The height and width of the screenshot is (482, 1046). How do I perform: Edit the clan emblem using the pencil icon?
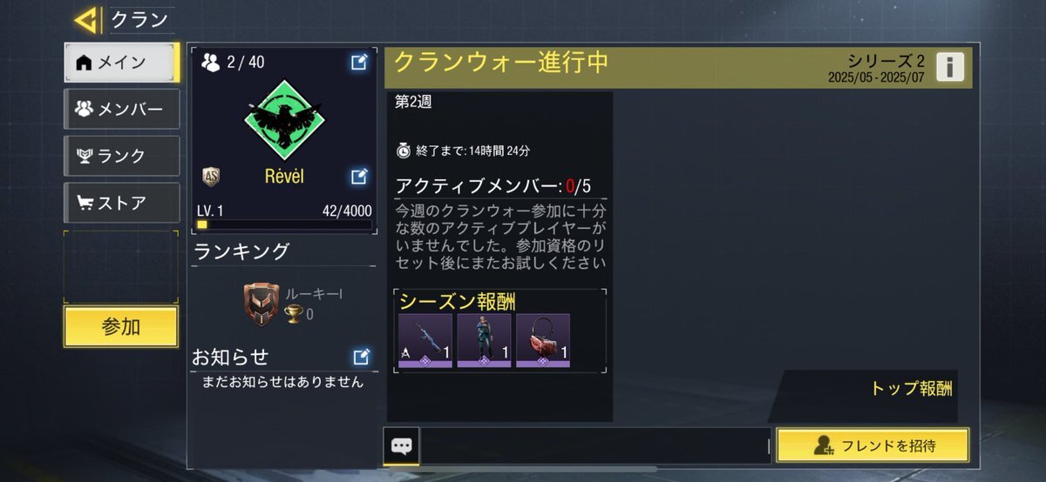359,62
